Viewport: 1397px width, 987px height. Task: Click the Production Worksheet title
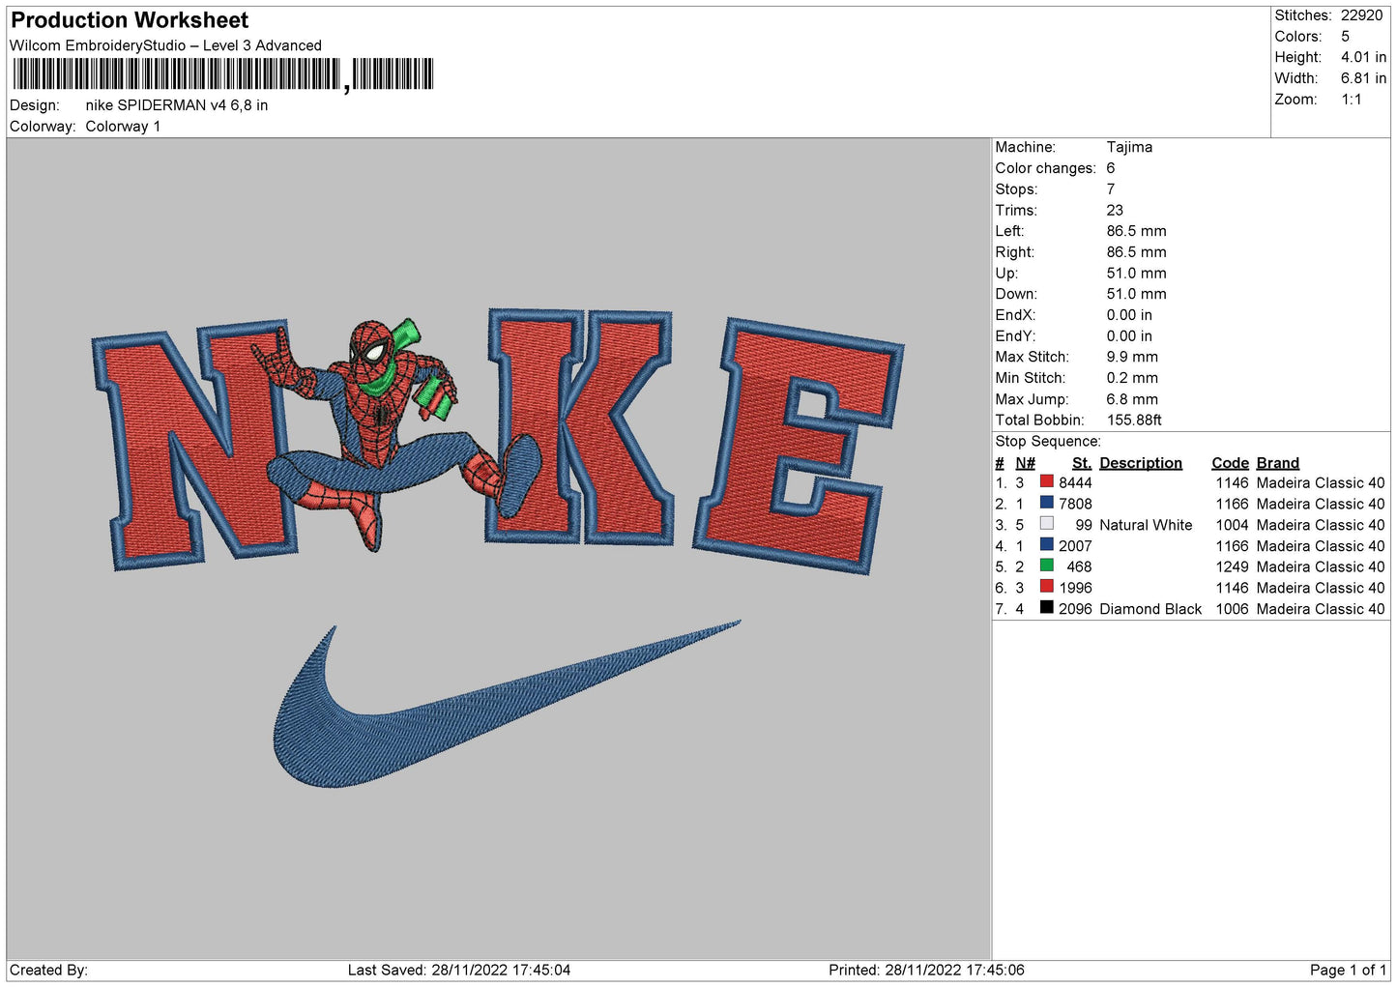pos(130,20)
